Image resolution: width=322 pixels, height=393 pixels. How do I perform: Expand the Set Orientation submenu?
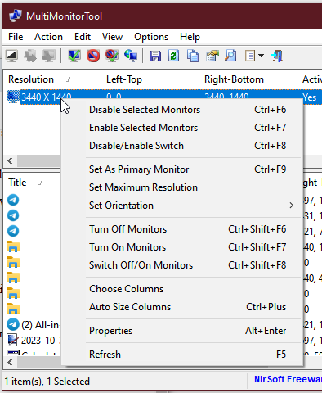(291, 206)
